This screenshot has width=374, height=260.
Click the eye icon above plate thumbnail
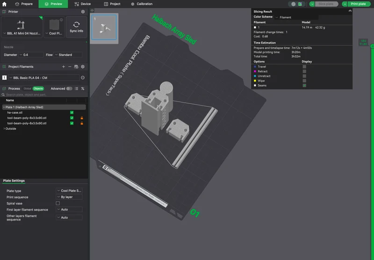pos(92,10)
